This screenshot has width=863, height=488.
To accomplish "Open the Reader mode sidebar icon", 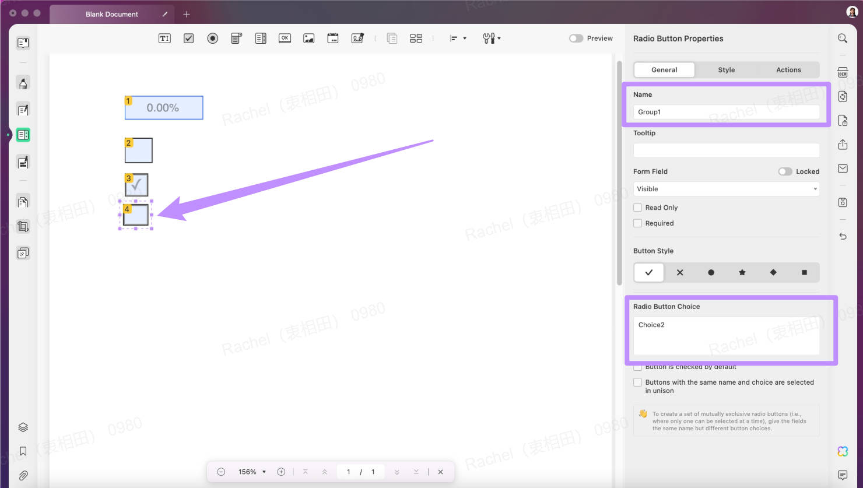I will pyautogui.click(x=23, y=43).
